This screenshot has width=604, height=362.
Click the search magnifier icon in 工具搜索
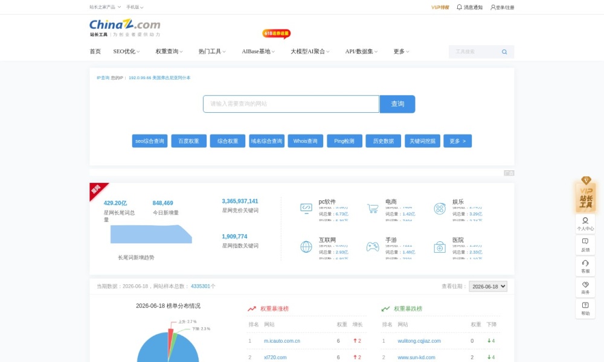[504, 52]
